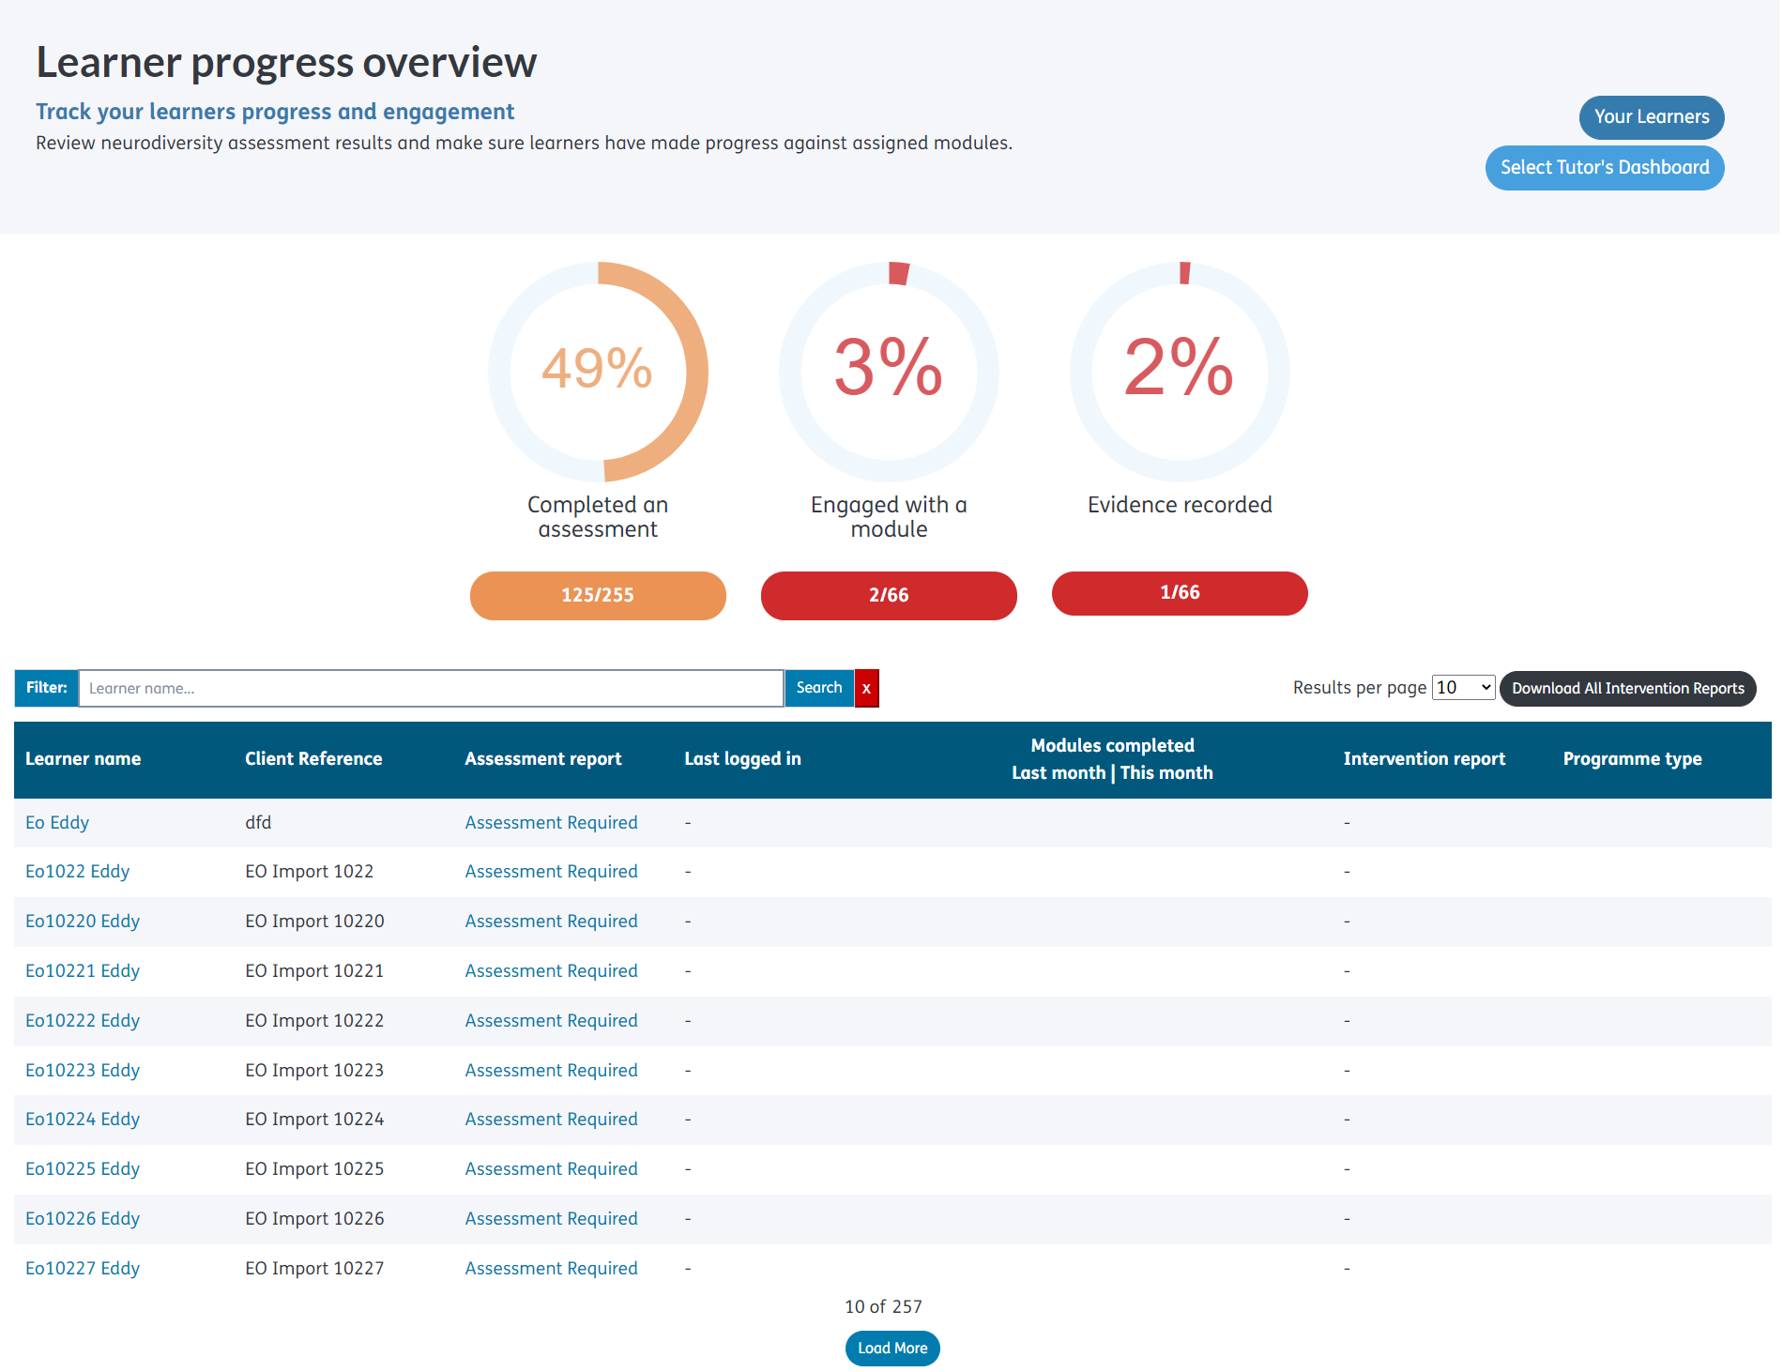Click the 1/66 evidence recorded pill
This screenshot has width=1783, height=1372.
pos(1180,593)
